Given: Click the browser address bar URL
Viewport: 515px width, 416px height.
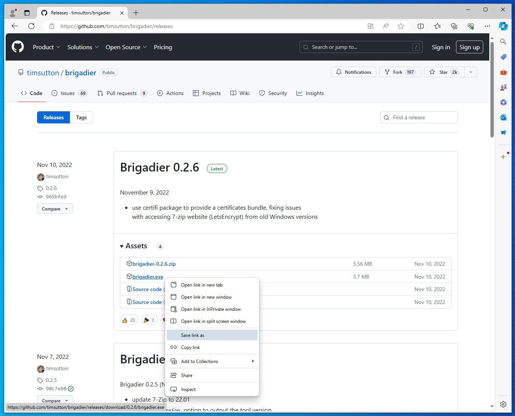Looking at the screenshot, I should point(116,26).
